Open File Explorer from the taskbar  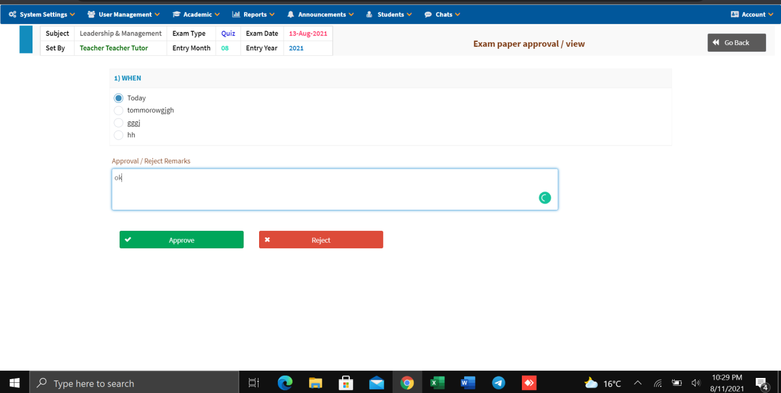pos(316,383)
